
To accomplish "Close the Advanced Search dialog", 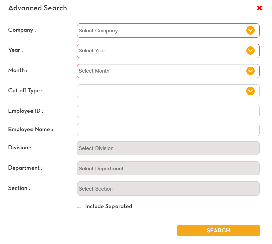I will coord(259,8).
